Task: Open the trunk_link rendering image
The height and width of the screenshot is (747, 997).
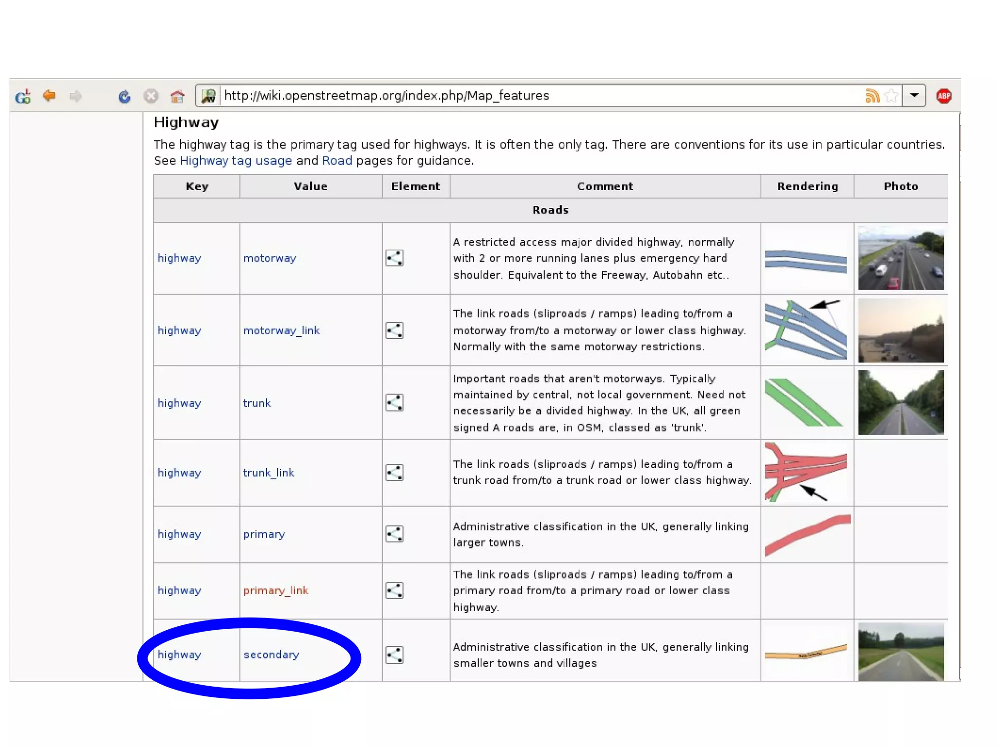Action: [806, 472]
